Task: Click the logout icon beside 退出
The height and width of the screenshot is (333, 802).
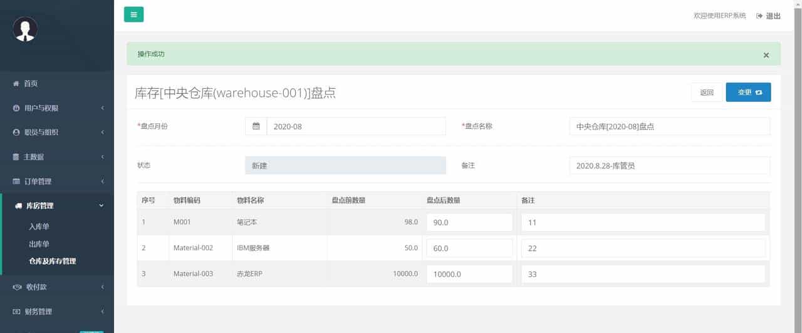Action: click(x=759, y=16)
